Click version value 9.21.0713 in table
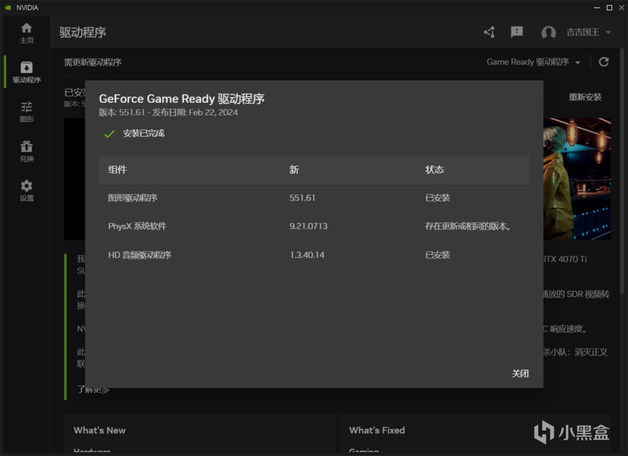Image resolution: width=628 pixels, height=456 pixels. point(309,226)
